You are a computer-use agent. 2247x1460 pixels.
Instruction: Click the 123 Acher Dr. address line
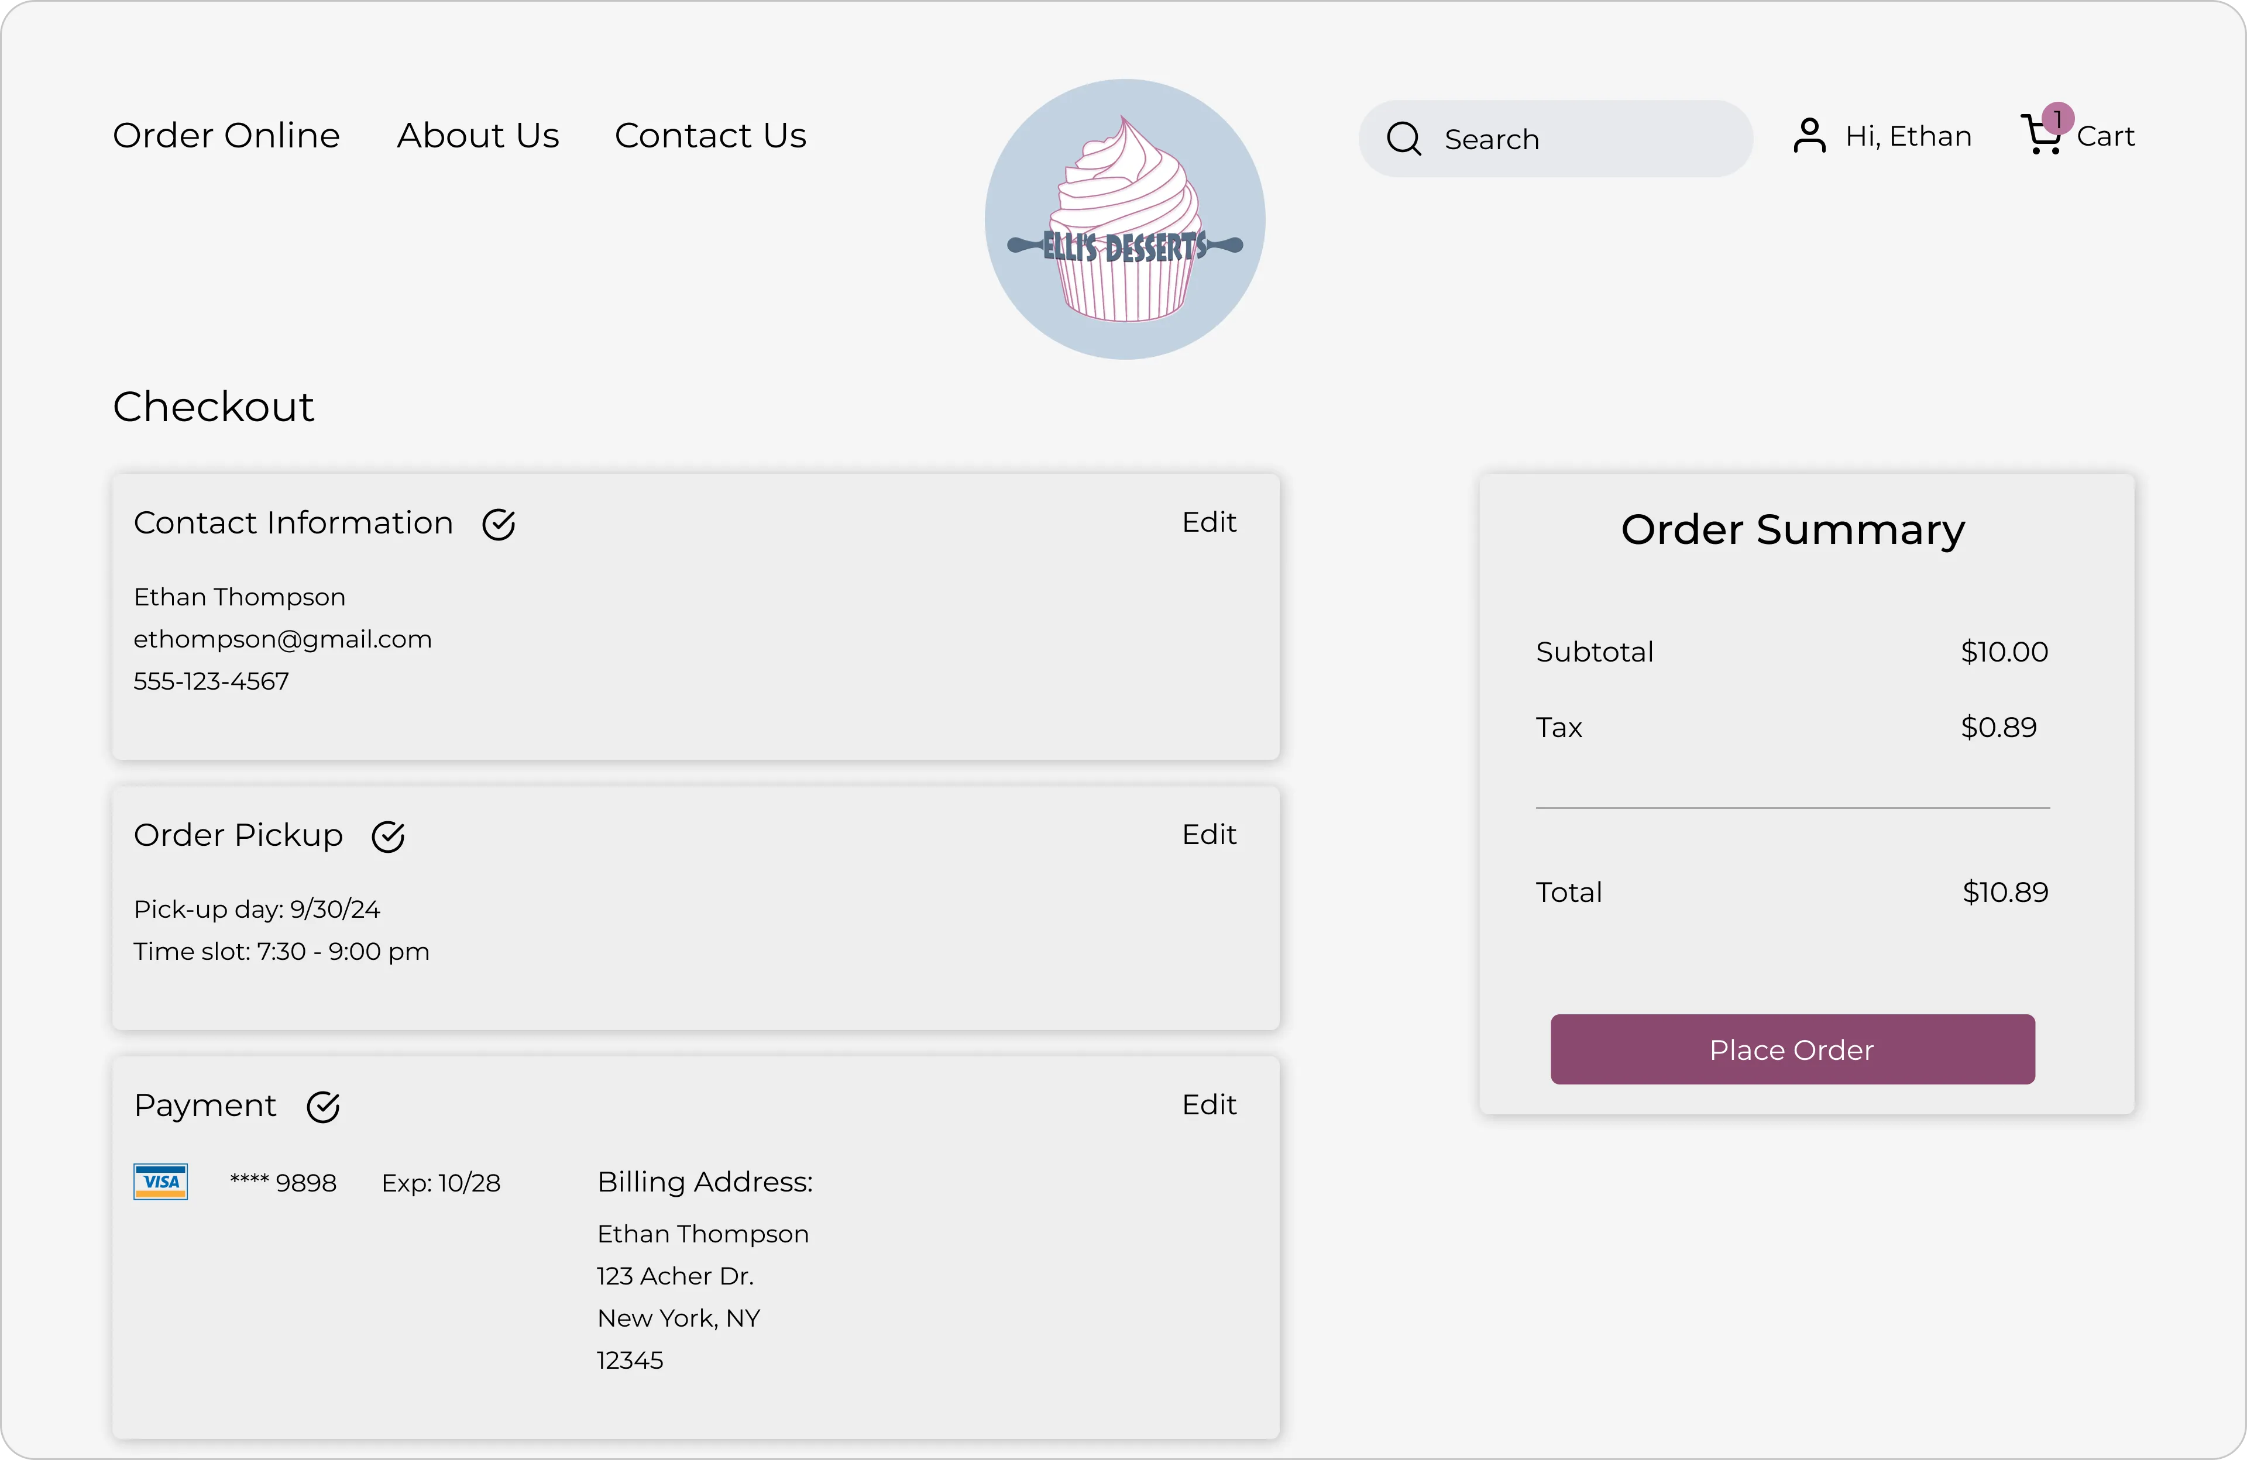(x=675, y=1276)
